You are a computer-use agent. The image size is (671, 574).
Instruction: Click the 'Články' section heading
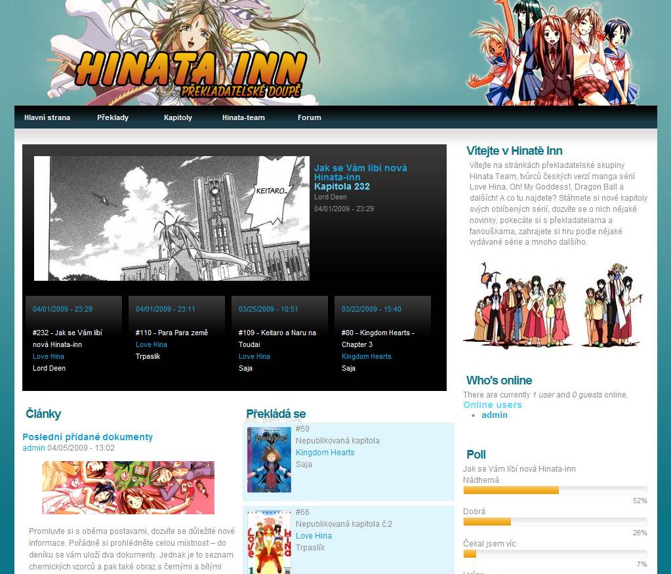pyautogui.click(x=43, y=413)
